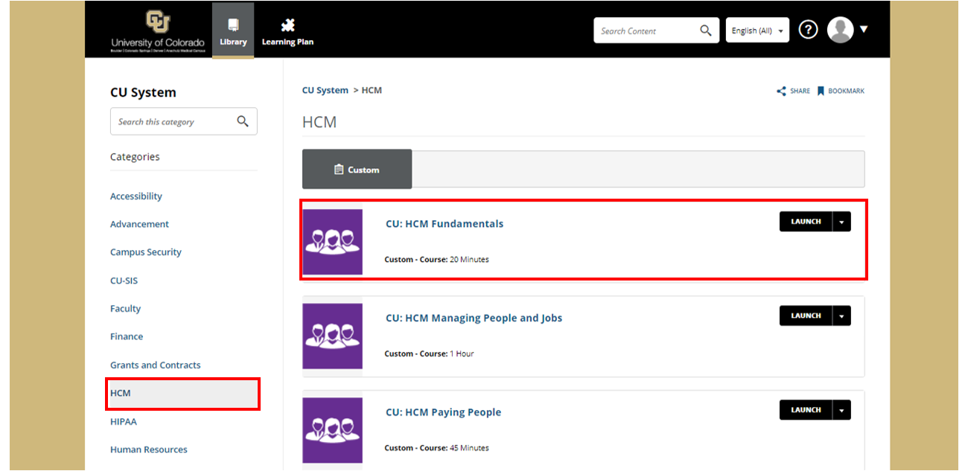This screenshot has width=968, height=471.
Task: Open the English (All) language dropdown
Action: (757, 31)
